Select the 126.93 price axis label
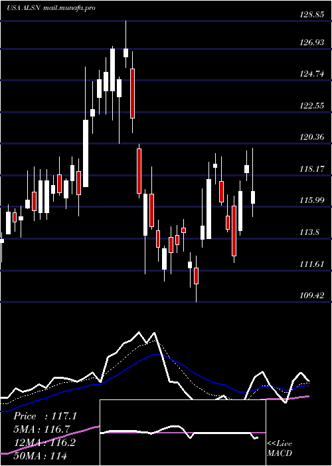 [311, 43]
